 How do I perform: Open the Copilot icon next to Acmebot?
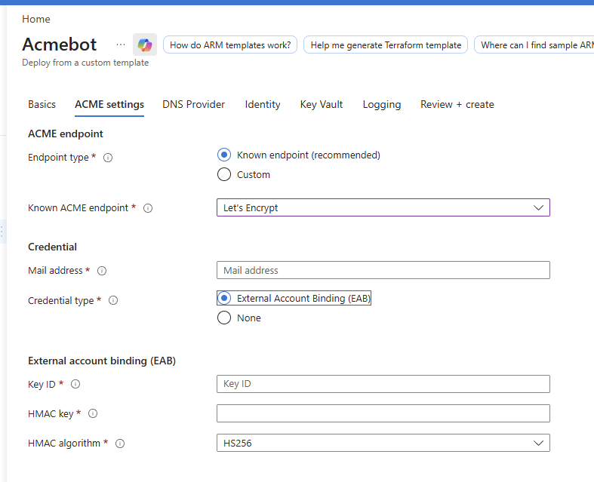pyautogui.click(x=145, y=45)
